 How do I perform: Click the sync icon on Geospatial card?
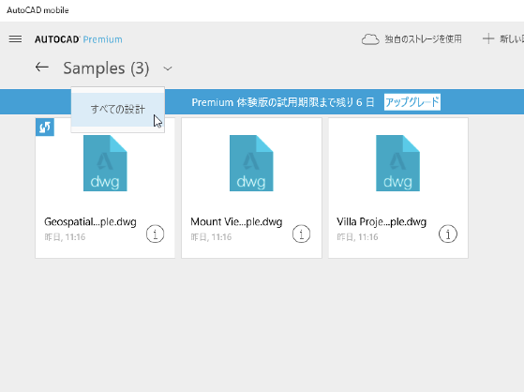tap(45, 128)
